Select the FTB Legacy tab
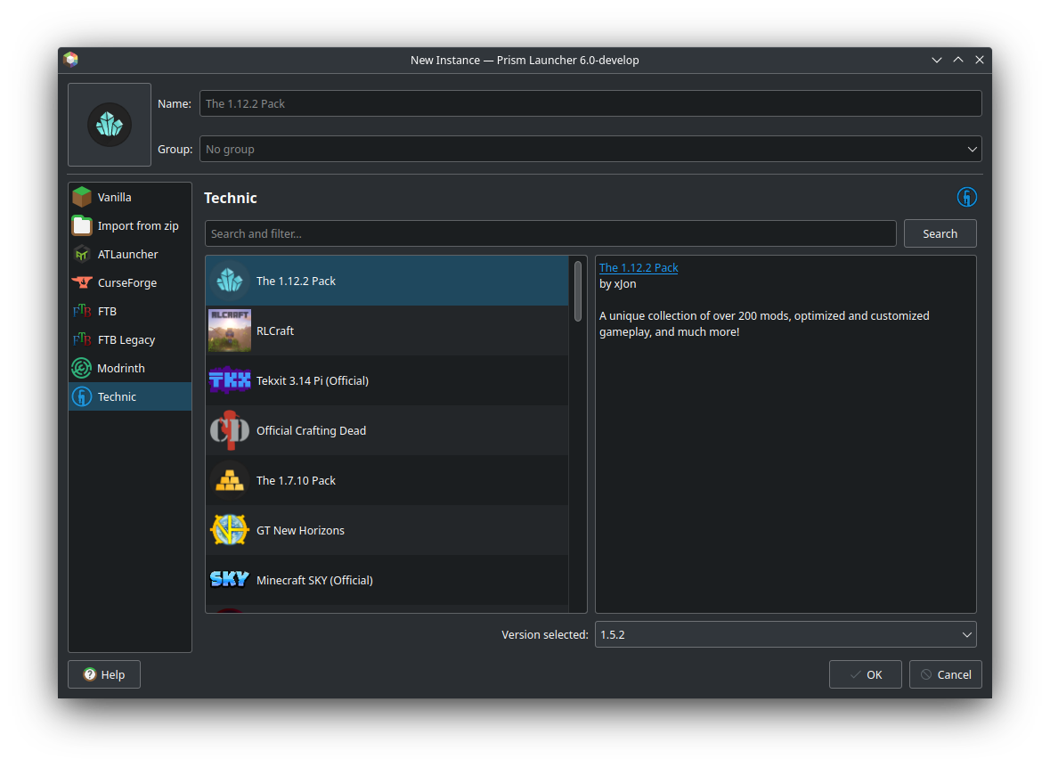Image resolution: width=1050 pixels, height=767 pixels. (x=130, y=339)
